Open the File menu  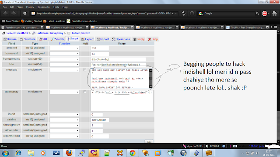[5, 7]
